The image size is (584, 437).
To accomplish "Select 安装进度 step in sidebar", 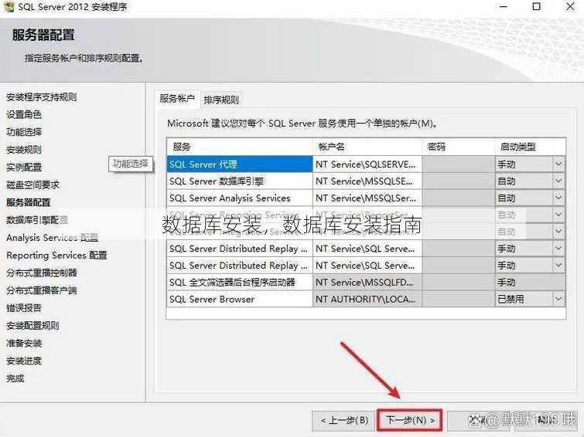I will click(x=24, y=361).
